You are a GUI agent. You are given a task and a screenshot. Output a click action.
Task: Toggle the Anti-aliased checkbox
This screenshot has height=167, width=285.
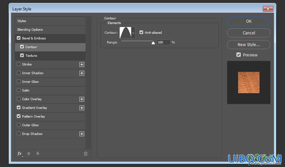pos(141,32)
